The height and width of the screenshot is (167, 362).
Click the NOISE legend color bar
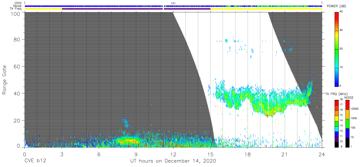pyautogui.click(x=347, y=124)
